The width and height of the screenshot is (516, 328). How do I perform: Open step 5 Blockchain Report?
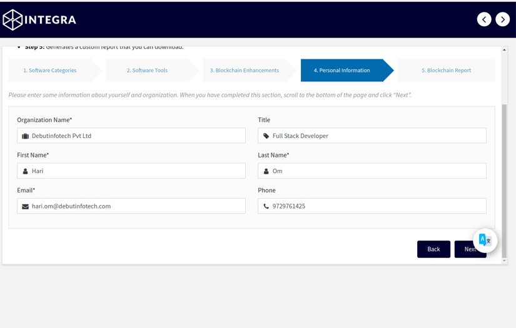[446, 71]
